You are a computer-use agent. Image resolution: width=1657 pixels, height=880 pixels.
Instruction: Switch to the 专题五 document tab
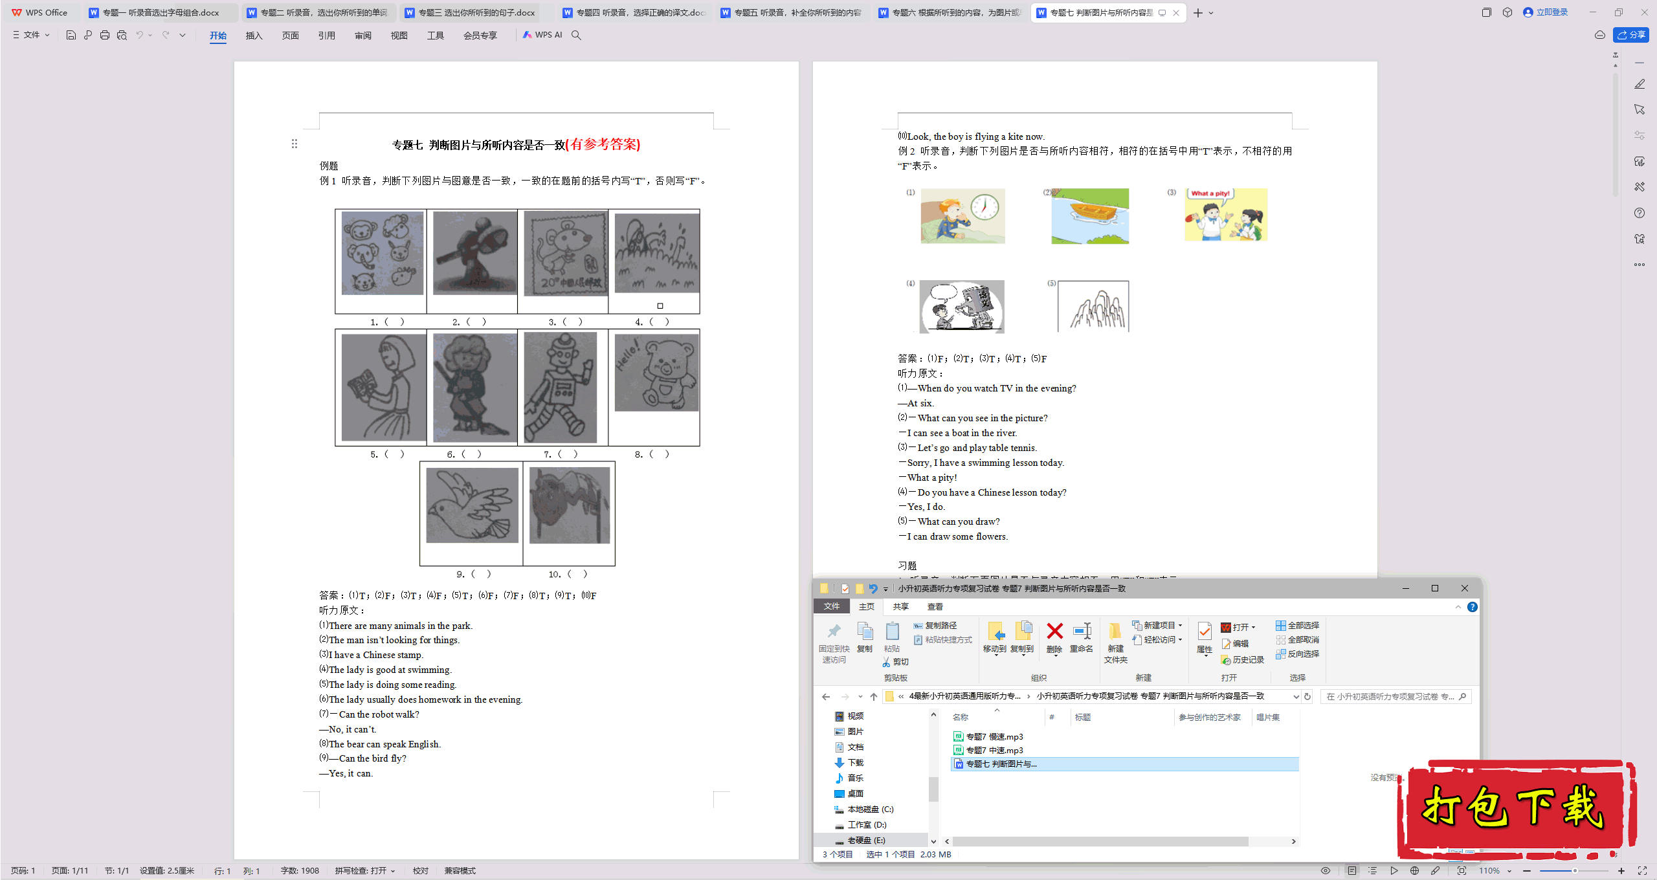tap(792, 12)
